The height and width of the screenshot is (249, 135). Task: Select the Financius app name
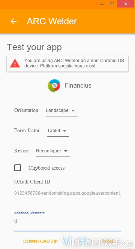point(78,85)
